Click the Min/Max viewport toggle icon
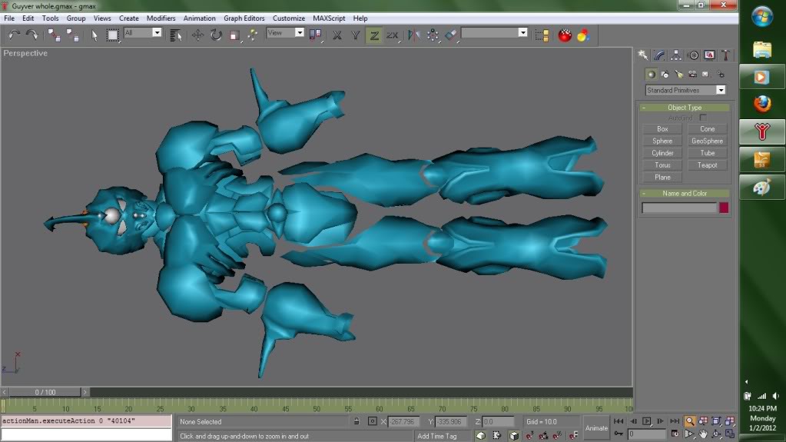The height and width of the screenshot is (442, 786). (x=729, y=434)
